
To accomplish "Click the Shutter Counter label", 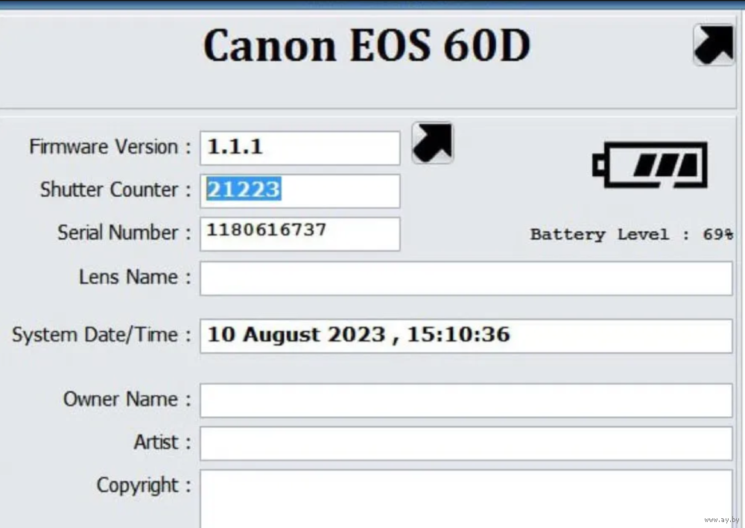I will (116, 189).
